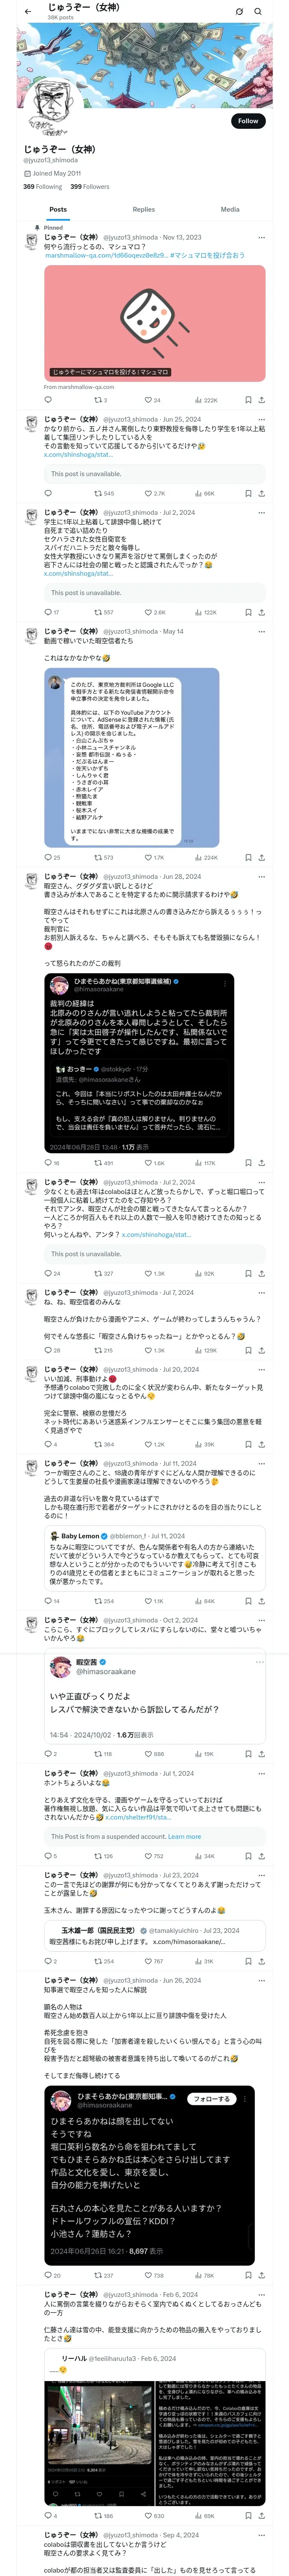This screenshot has height=2576, width=289.
Task: Like the Jun 25, 2024 post with 2.7K likes
Action: (x=155, y=493)
